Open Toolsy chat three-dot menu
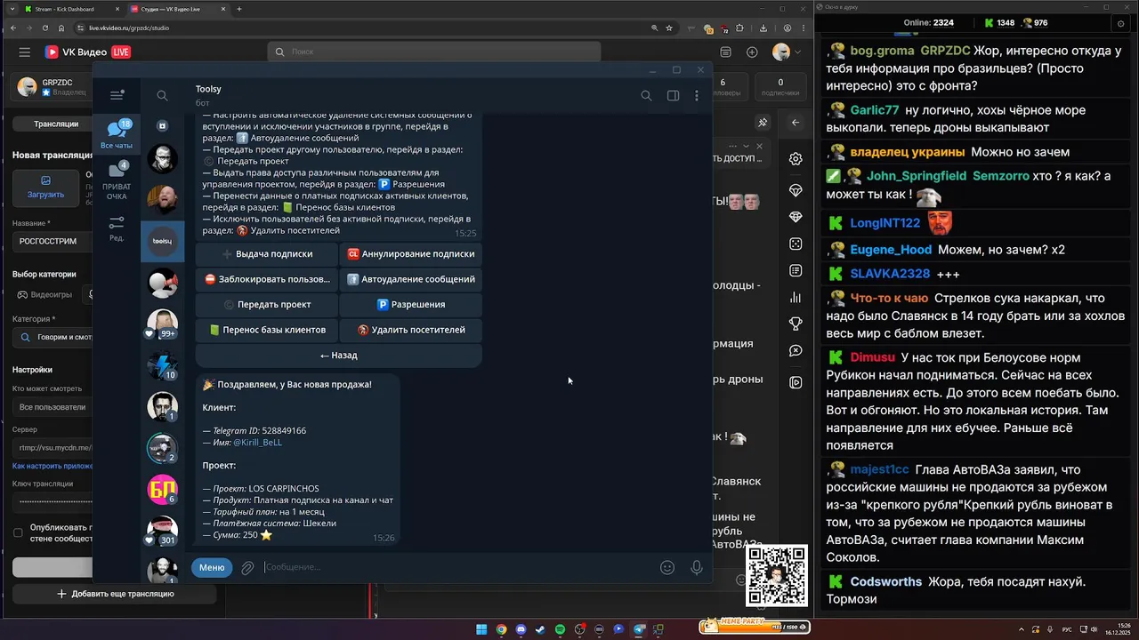Viewport: 1139px width, 640px height. click(697, 95)
